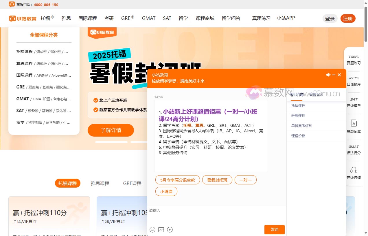
Task: Open 在线咨询 via the headphones icon
Action: 354,172
